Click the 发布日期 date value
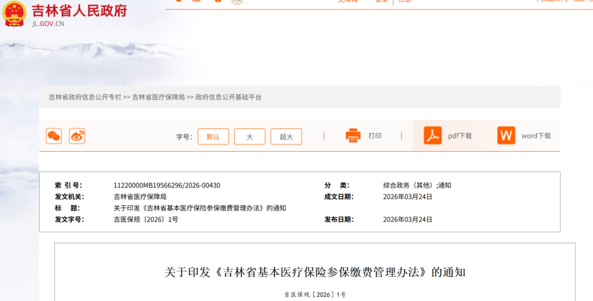593x301 pixels. coord(407,219)
